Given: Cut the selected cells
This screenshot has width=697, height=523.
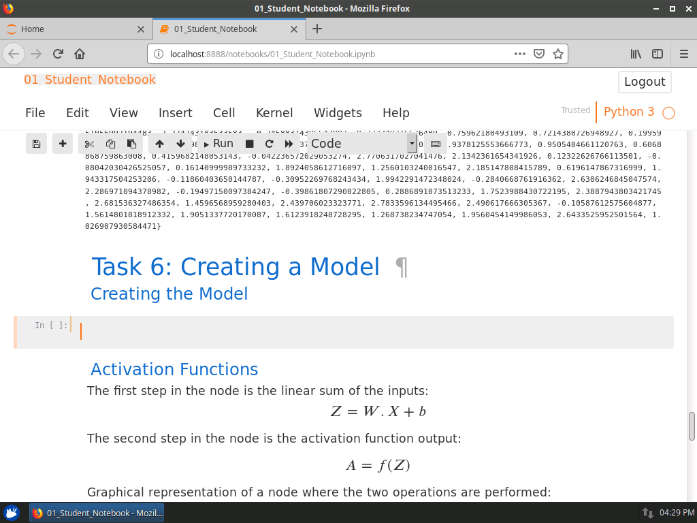Looking at the screenshot, I should [x=88, y=143].
